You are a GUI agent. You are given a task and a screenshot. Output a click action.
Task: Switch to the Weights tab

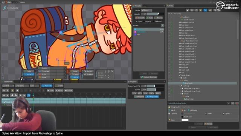click(137, 6)
